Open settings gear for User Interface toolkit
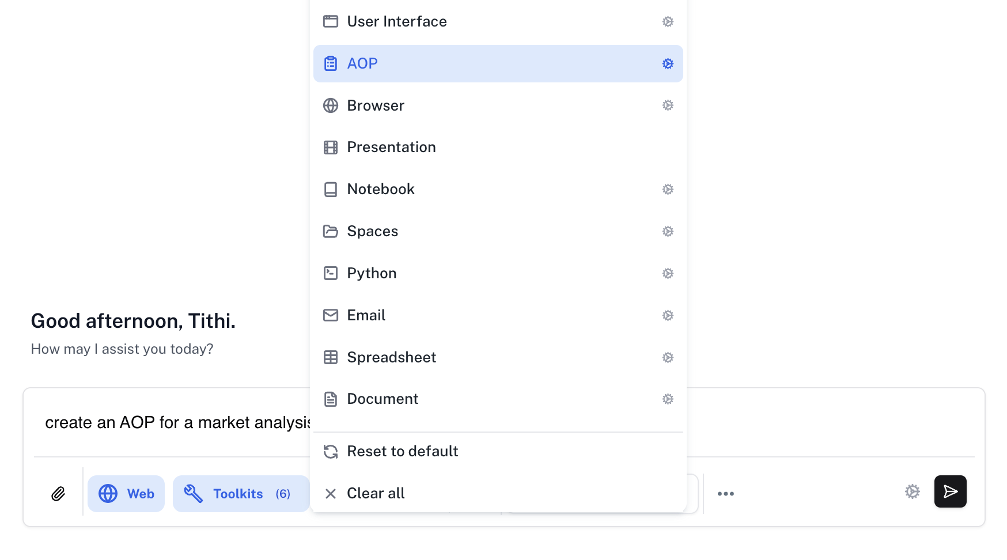Viewport: 1007px width, 560px height. point(668,22)
